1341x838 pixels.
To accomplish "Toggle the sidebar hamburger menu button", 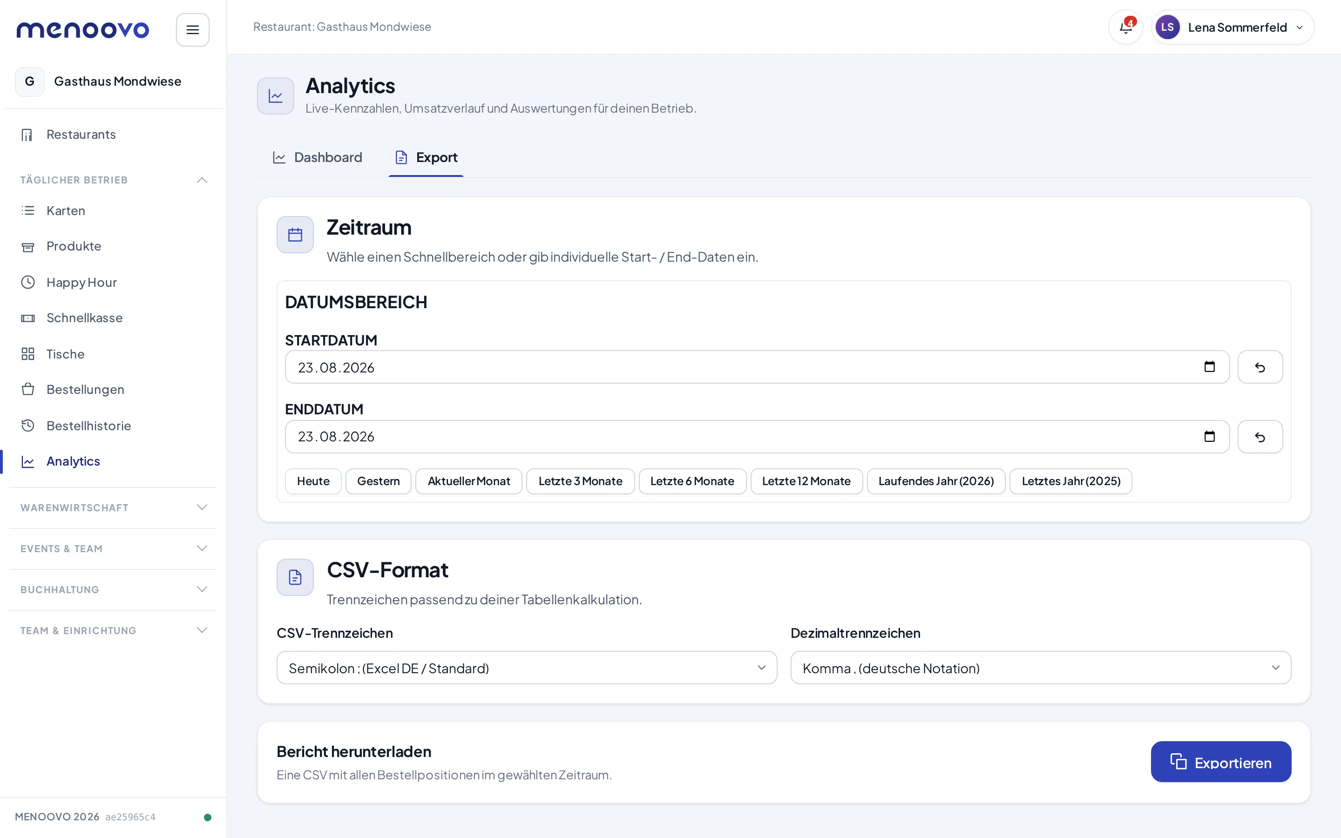I will pyautogui.click(x=192, y=29).
